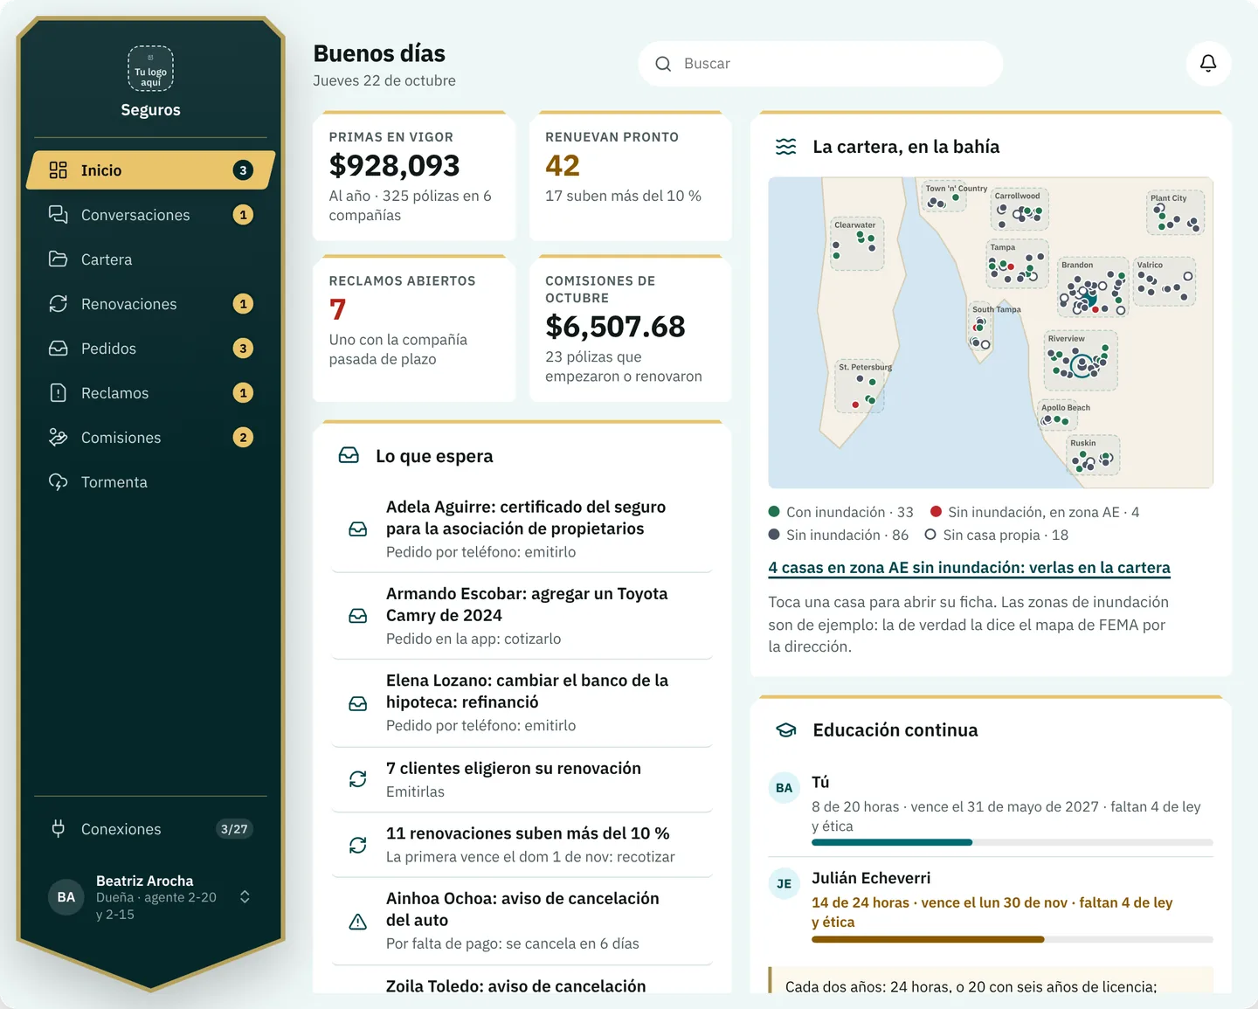Click the Cartera folder icon
The height and width of the screenshot is (1009, 1258).
pos(59,259)
